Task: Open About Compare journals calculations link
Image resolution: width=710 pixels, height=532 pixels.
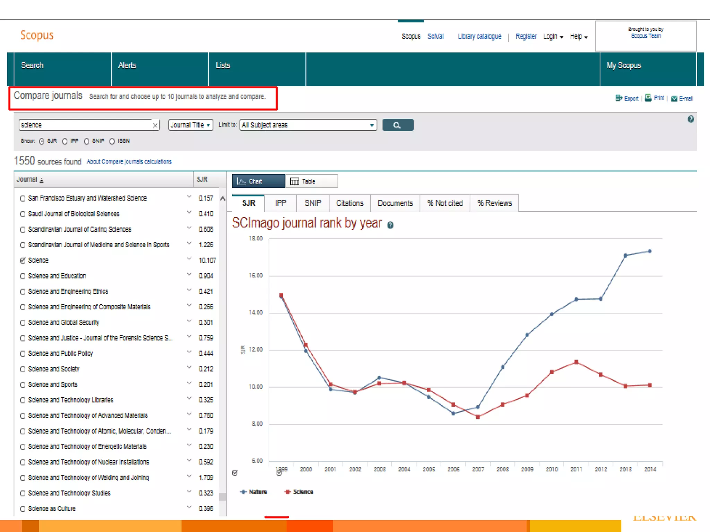Action: (x=129, y=161)
